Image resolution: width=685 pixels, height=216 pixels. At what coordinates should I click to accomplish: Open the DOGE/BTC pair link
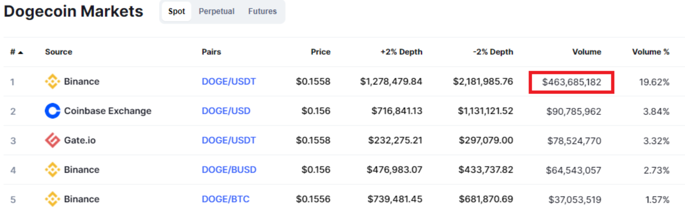[225, 199]
